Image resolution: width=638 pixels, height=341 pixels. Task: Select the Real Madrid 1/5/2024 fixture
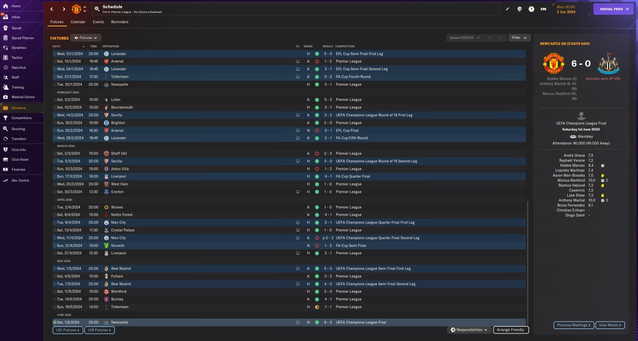(289, 268)
